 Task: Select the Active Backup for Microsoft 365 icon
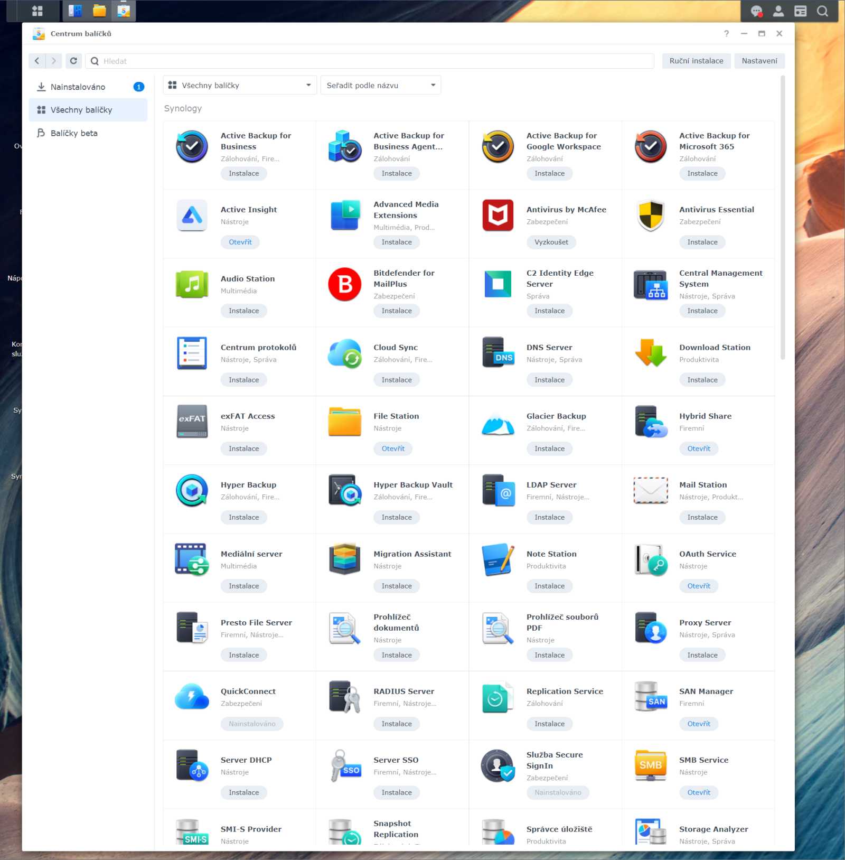click(651, 147)
